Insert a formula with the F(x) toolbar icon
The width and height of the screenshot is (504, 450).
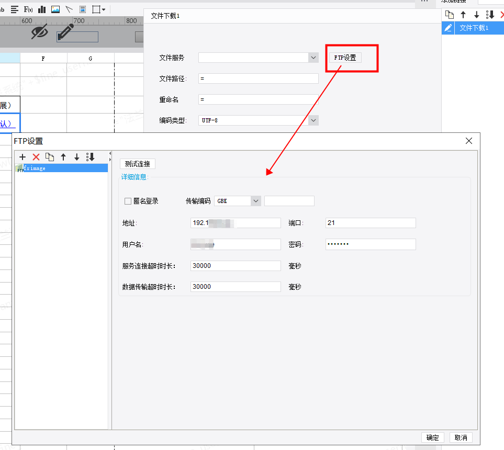point(28,9)
